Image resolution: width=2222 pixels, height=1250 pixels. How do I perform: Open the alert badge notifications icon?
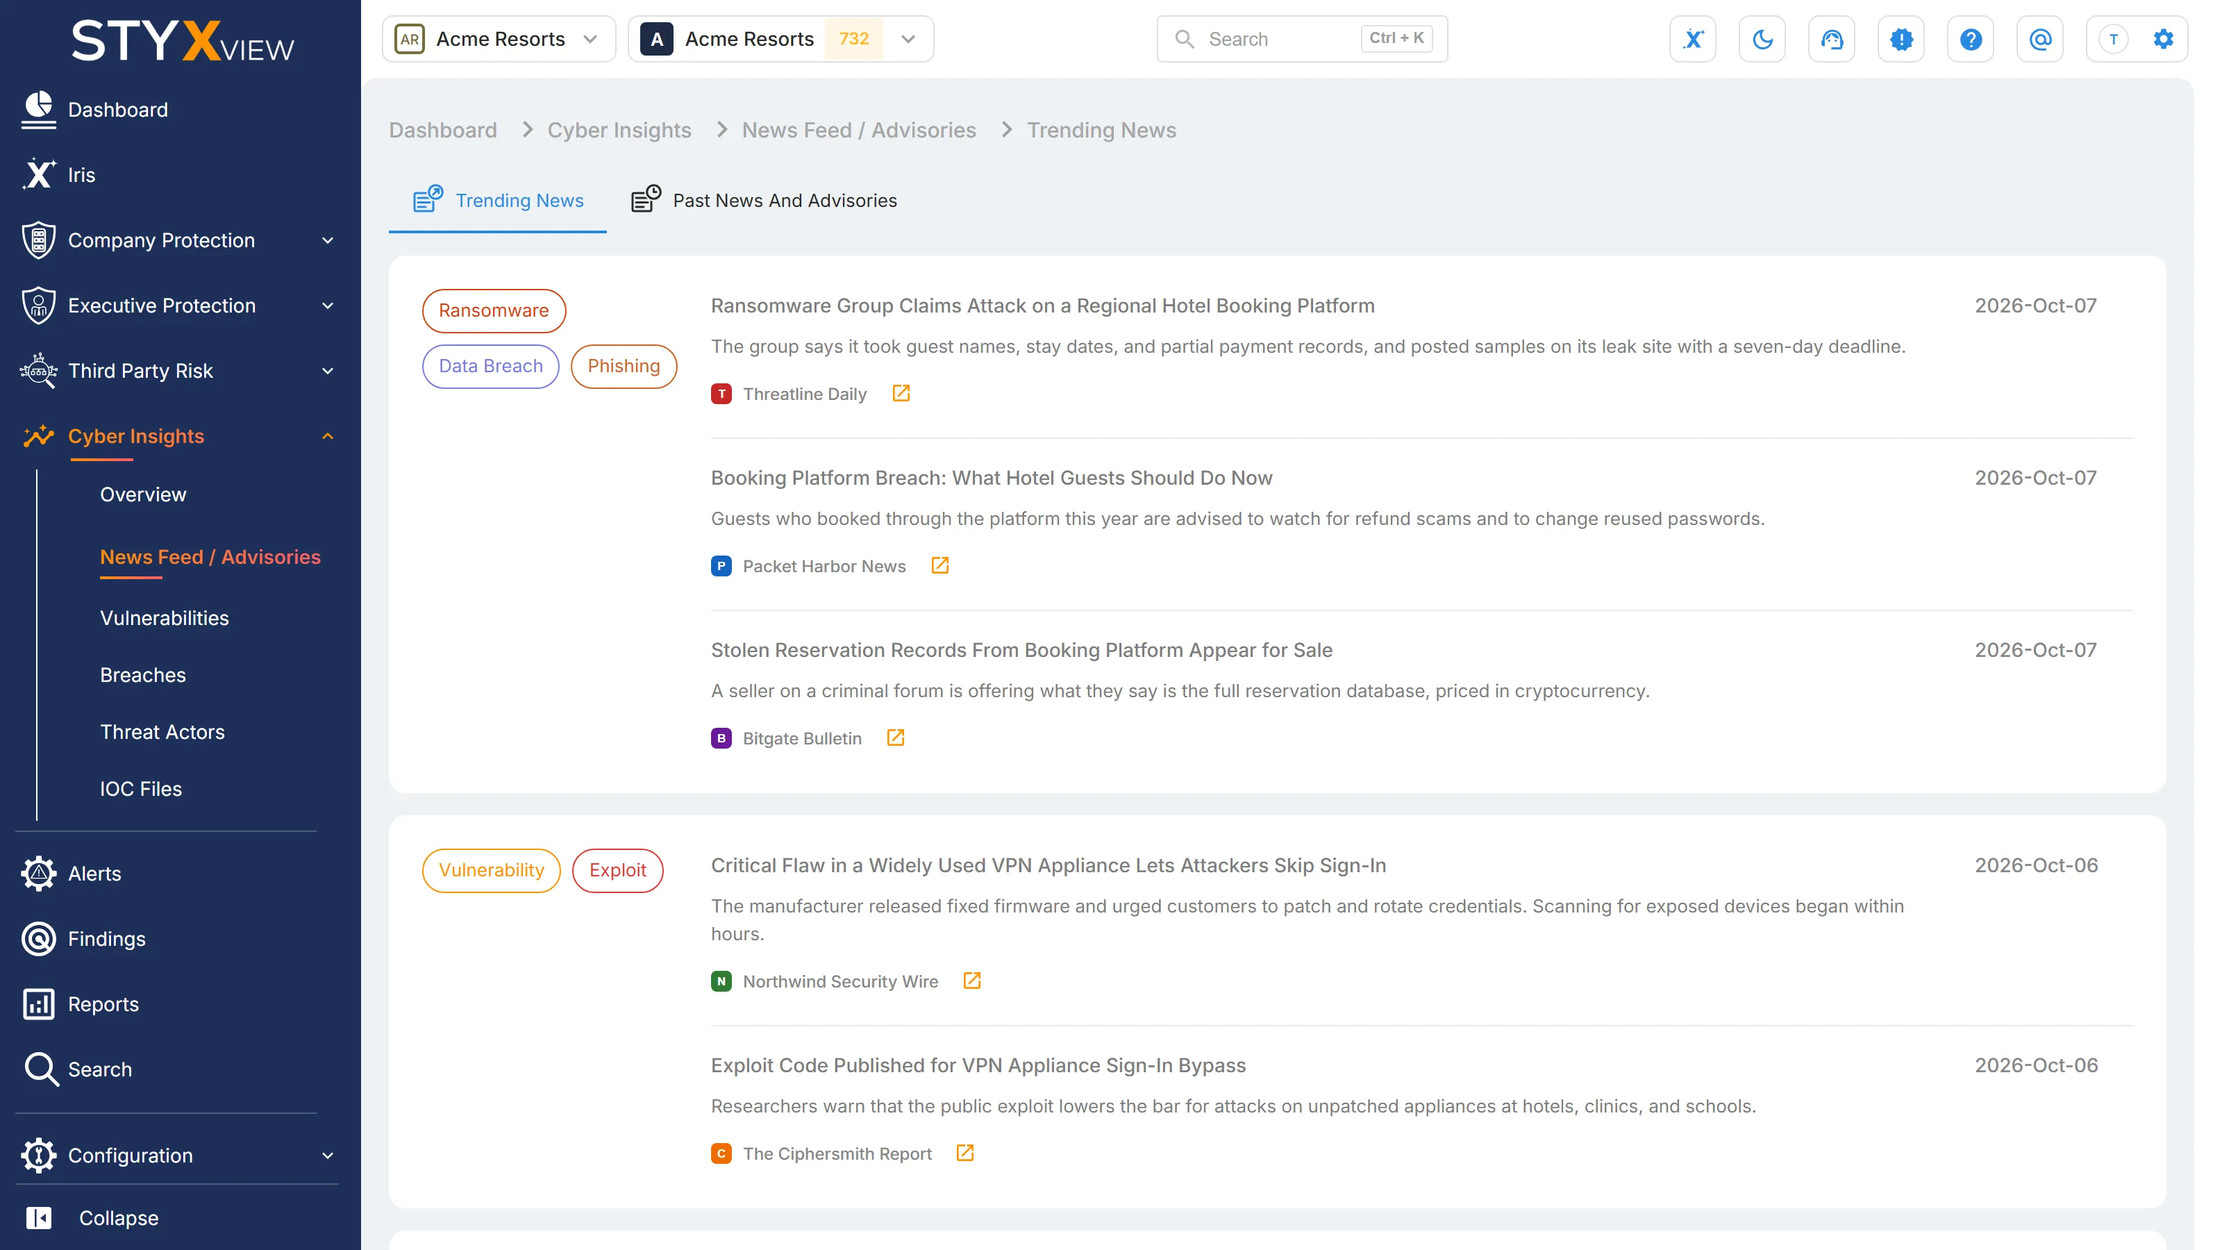1901,39
